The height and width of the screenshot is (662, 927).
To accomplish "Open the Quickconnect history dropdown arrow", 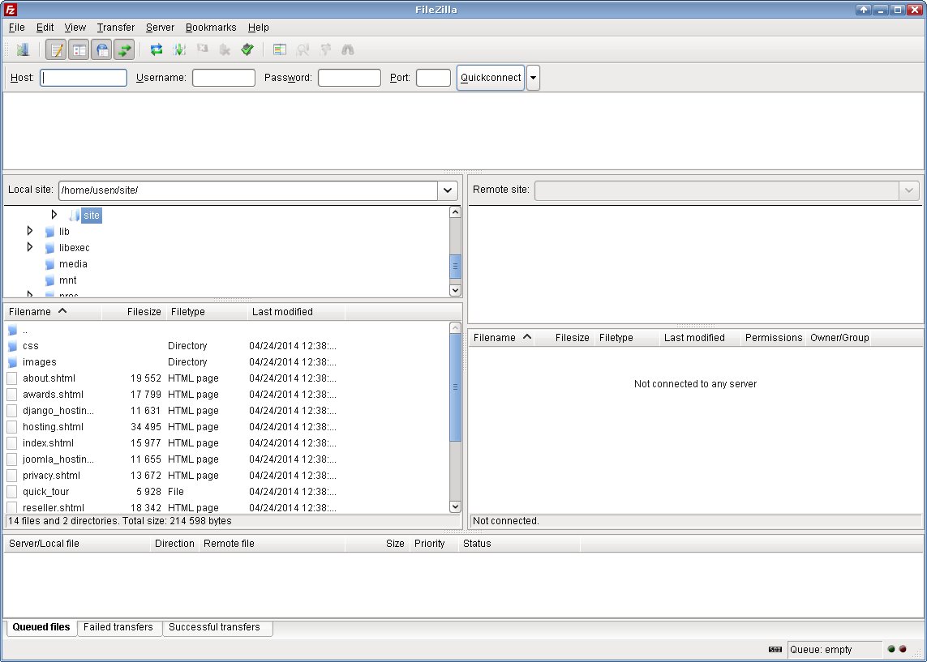I will 534,78.
